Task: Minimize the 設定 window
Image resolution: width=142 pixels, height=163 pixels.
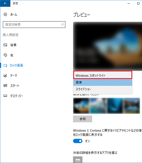Action: click(x=129, y=3)
